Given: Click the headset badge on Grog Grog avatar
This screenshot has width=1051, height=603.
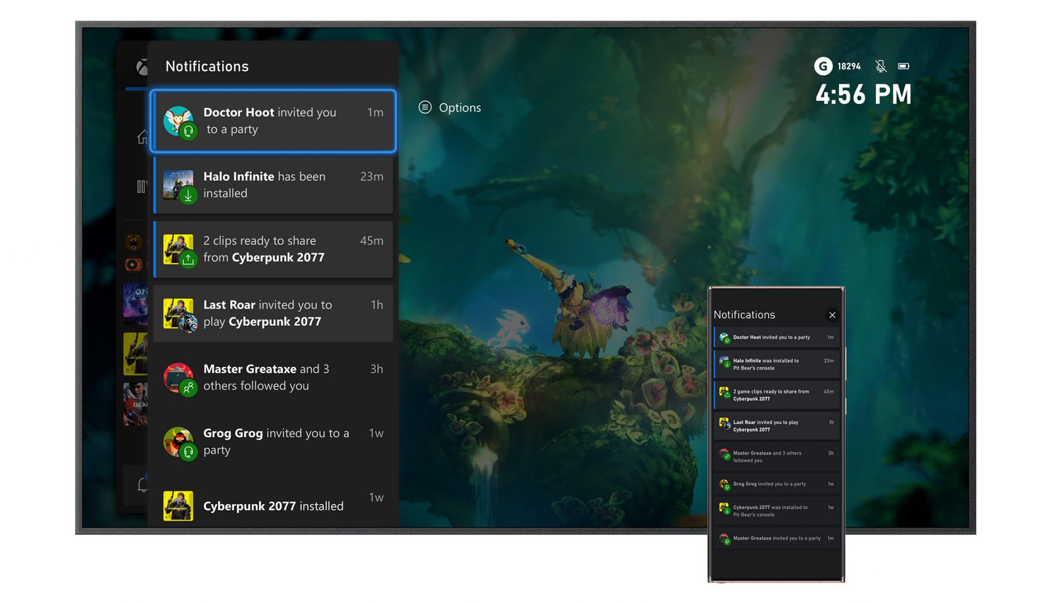Looking at the screenshot, I should coord(188,452).
